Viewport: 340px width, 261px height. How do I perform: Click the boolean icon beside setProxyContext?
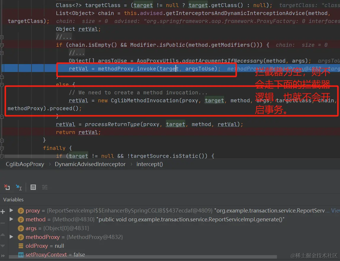tap(21, 255)
